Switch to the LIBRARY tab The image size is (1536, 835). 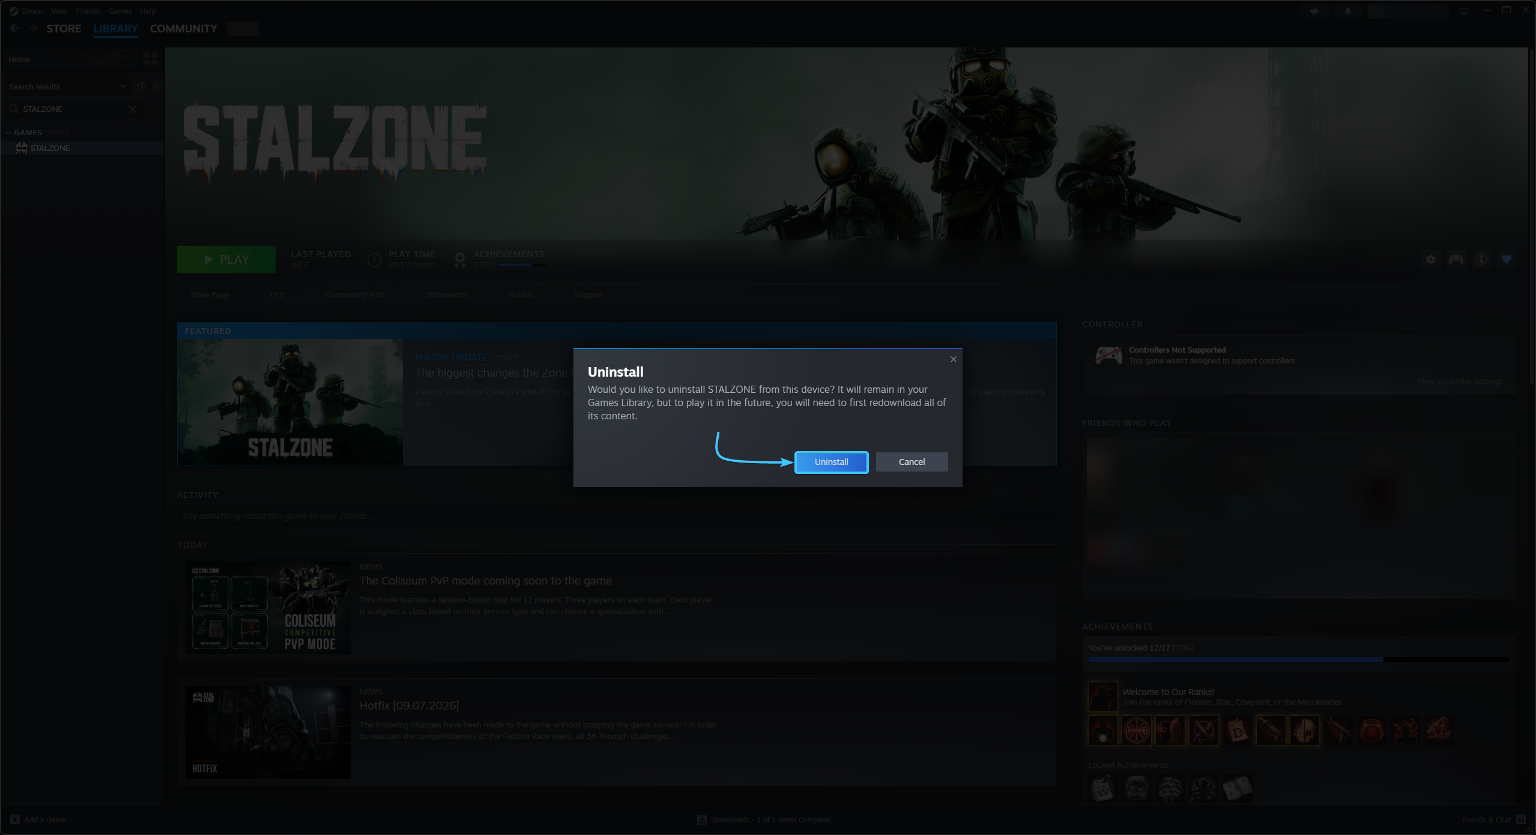(x=115, y=28)
